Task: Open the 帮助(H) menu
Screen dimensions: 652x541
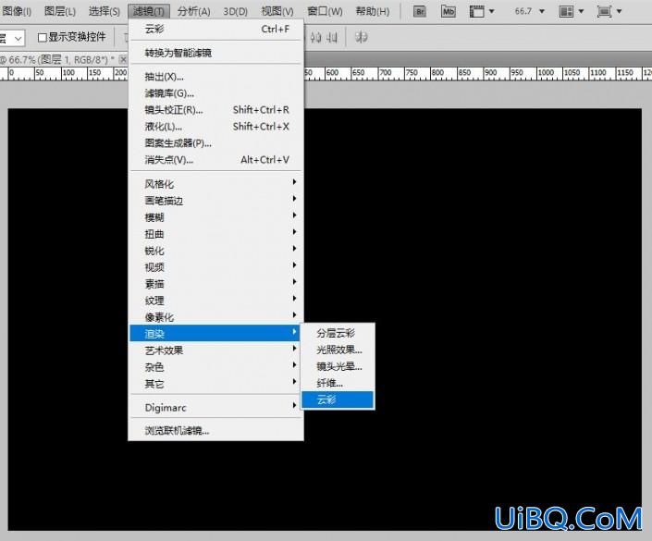Action: point(373,11)
